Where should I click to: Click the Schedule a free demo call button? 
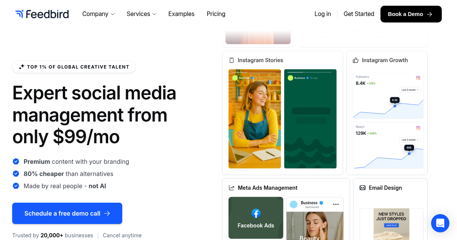pos(67,213)
